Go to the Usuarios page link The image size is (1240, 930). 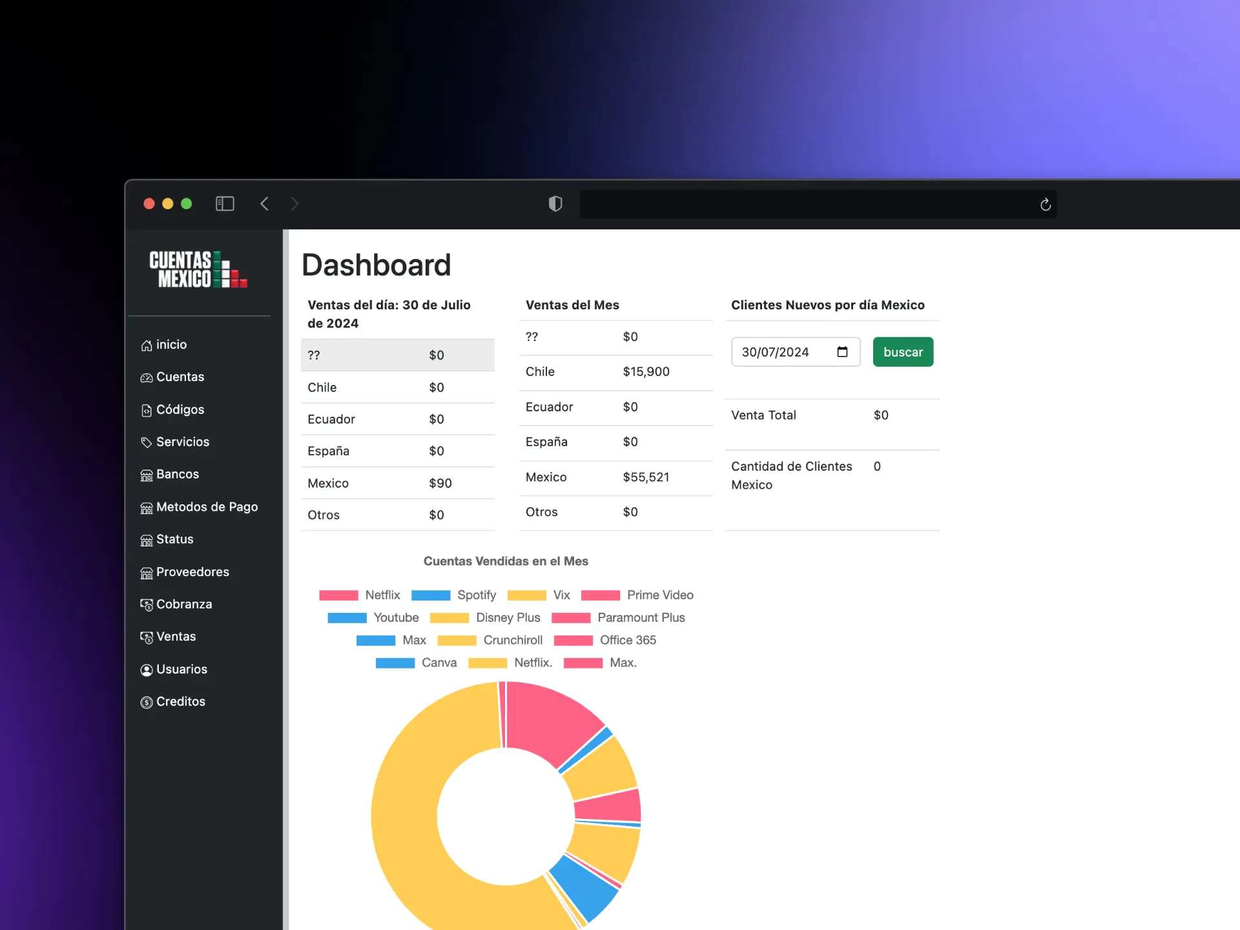click(x=174, y=670)
